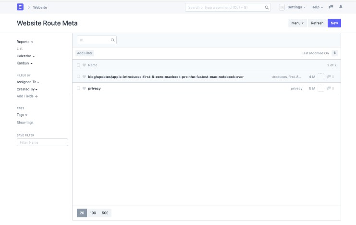Viewport: 356px width, 225px height.
Task: Click the magnifier in the ID filter
Action: coord(112,40)
